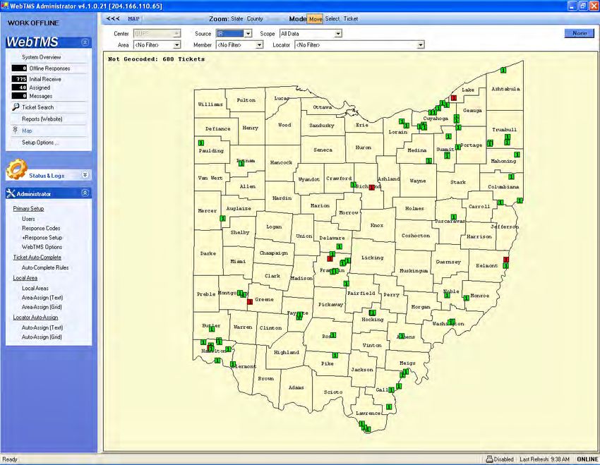Click green ticket marker in Ashtabula county
Image resolution: width=600 pixels, height=465 pixels.
(x=503, y=70)
